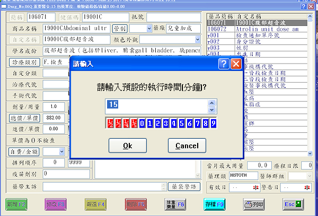This screenshot has height=216, width=318.
Task: Confirm with the Ok button
Action: click(x=127, y=146)
